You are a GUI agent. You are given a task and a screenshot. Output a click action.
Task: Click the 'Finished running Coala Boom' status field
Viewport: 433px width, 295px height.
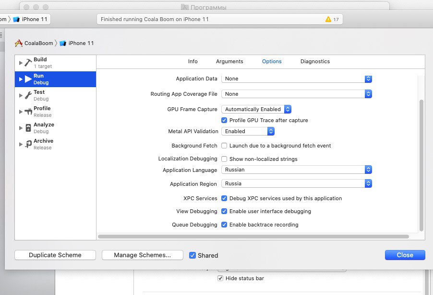(219, 19)
